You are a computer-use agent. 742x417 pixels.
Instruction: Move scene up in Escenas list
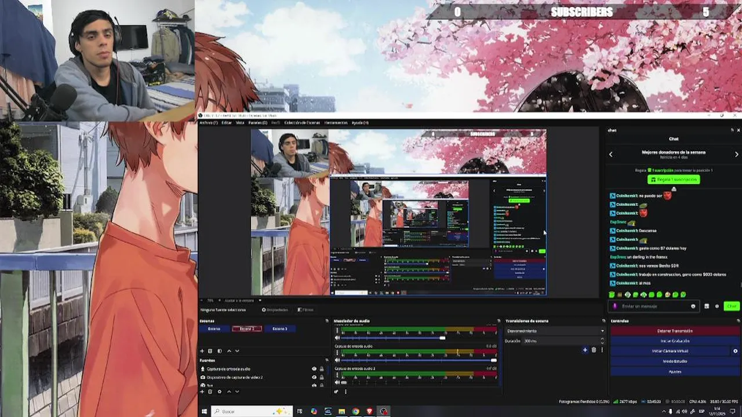coord(229,351)
